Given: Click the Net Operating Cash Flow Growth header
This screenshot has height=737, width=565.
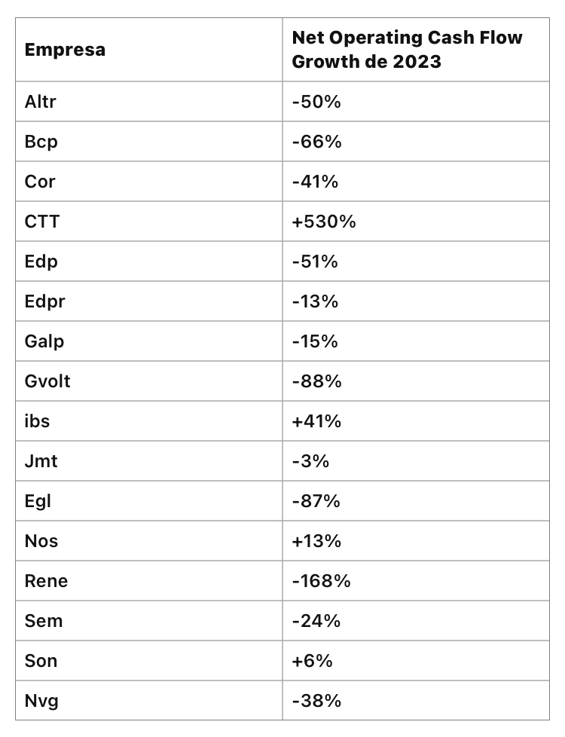Looking at the screenshot, I should [x=407, y=50].
